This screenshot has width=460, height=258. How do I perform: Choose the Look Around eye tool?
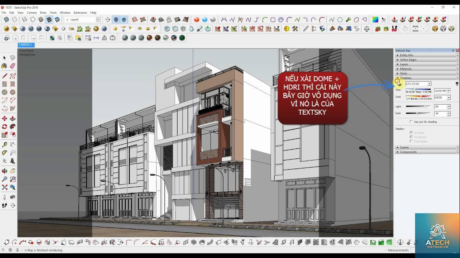pyautogui.click(x=13, y=197)
